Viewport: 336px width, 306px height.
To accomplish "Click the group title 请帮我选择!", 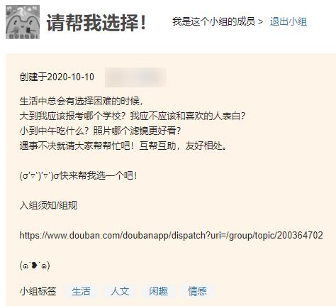I will [96, 23].
